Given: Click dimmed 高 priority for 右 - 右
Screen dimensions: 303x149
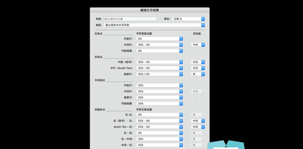Looking at the screenshot, I should [198, 133].
